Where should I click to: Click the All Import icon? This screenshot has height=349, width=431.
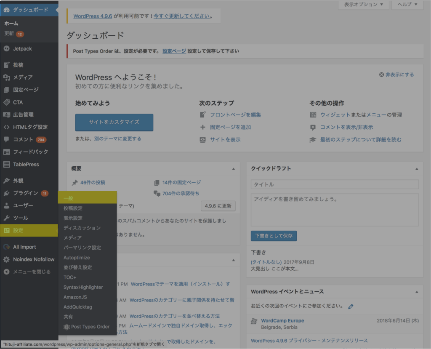[x=7, y=247]
